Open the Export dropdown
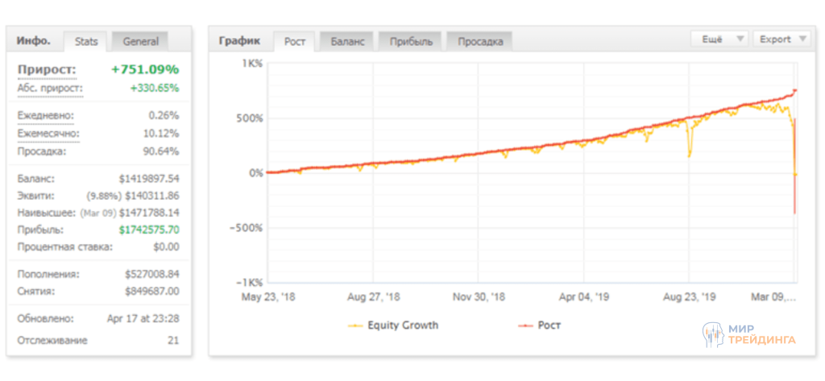 click(781, 39)
